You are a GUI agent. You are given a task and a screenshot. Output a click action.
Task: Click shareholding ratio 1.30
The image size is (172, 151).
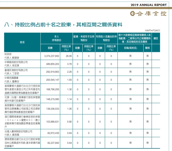pyautogui.click(x=69, y=89)
